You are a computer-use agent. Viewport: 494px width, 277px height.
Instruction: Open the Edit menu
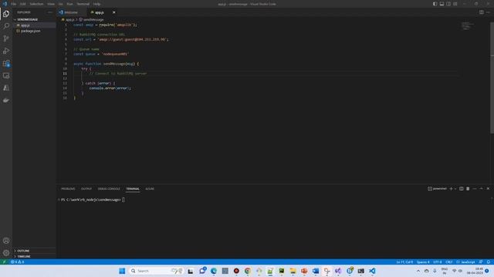point(22,4)
